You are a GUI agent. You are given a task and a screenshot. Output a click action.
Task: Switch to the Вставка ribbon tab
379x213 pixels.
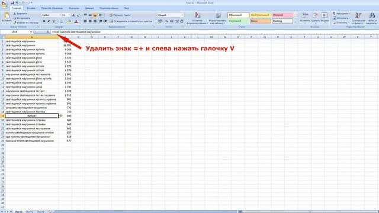tap(31, 8)
